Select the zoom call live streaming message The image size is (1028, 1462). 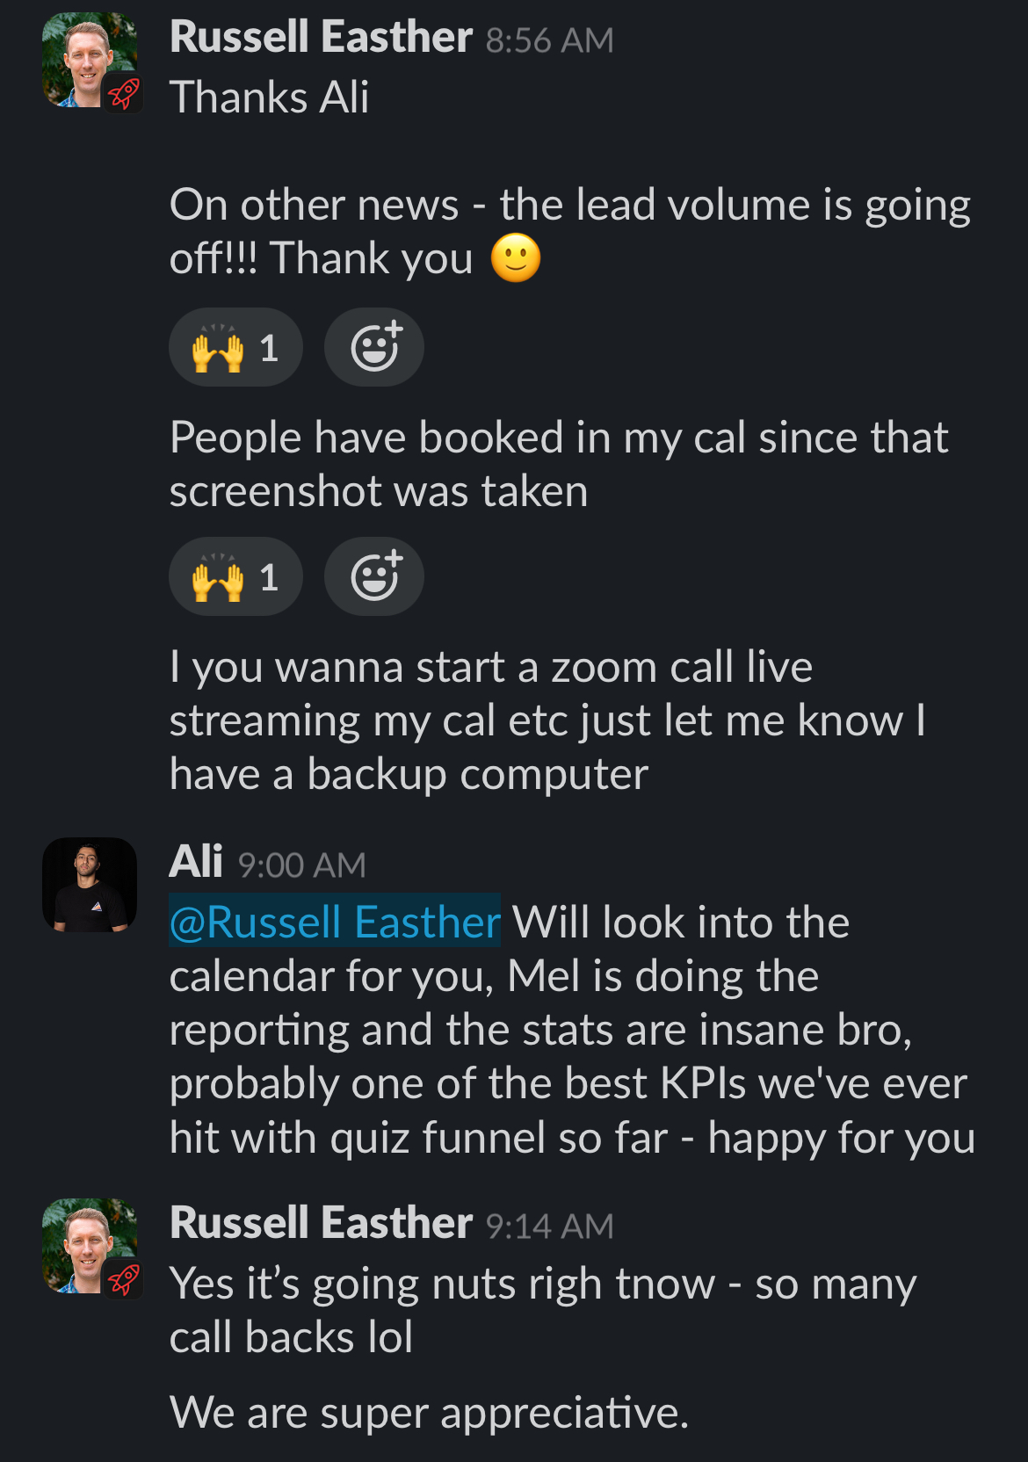coord(545,720)
